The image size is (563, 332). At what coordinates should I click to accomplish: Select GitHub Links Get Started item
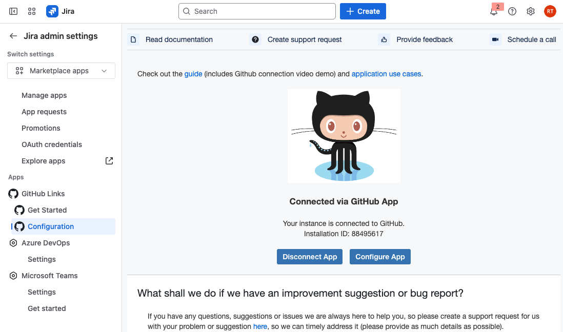coord(47,210)
